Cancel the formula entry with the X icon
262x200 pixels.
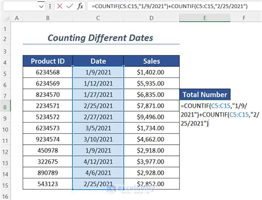(x=60, y=6)
